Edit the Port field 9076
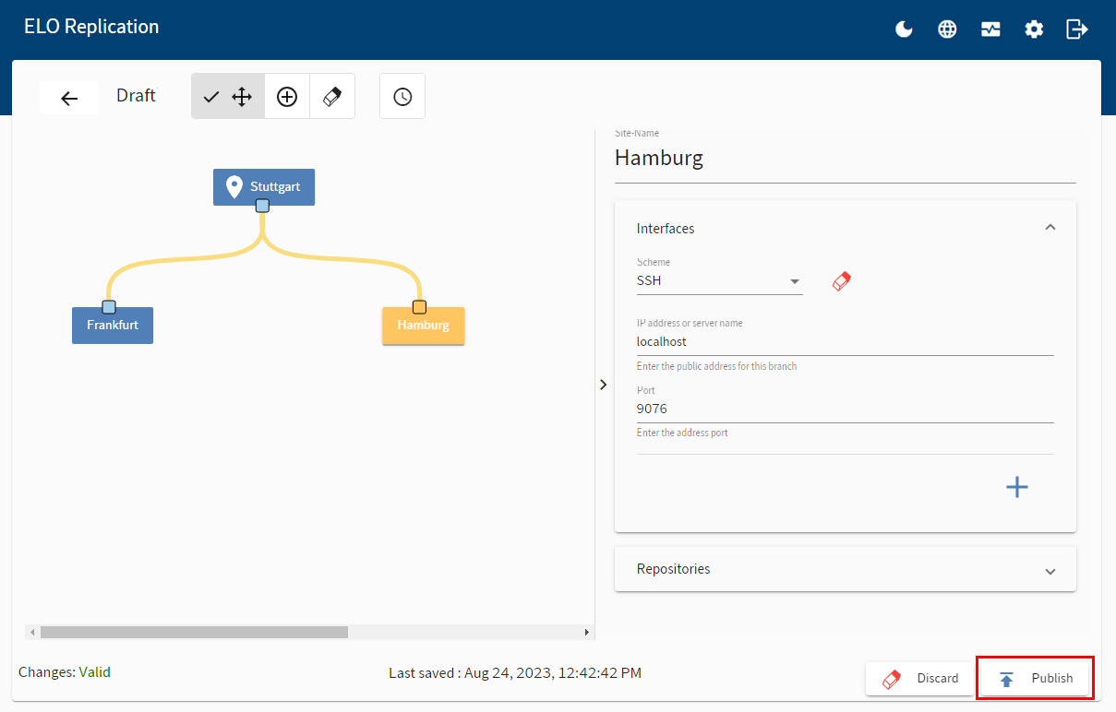 846,409
